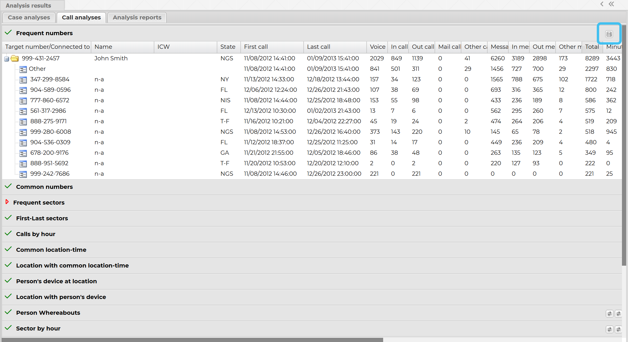Click yellow folder icon for 999-431-2457
Viewport: 628px width, 342px height.
click(x=15, y=58)
